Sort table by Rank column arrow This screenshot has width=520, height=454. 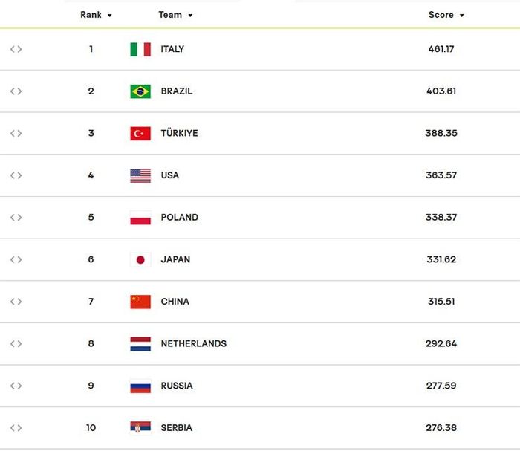[109, 16]
